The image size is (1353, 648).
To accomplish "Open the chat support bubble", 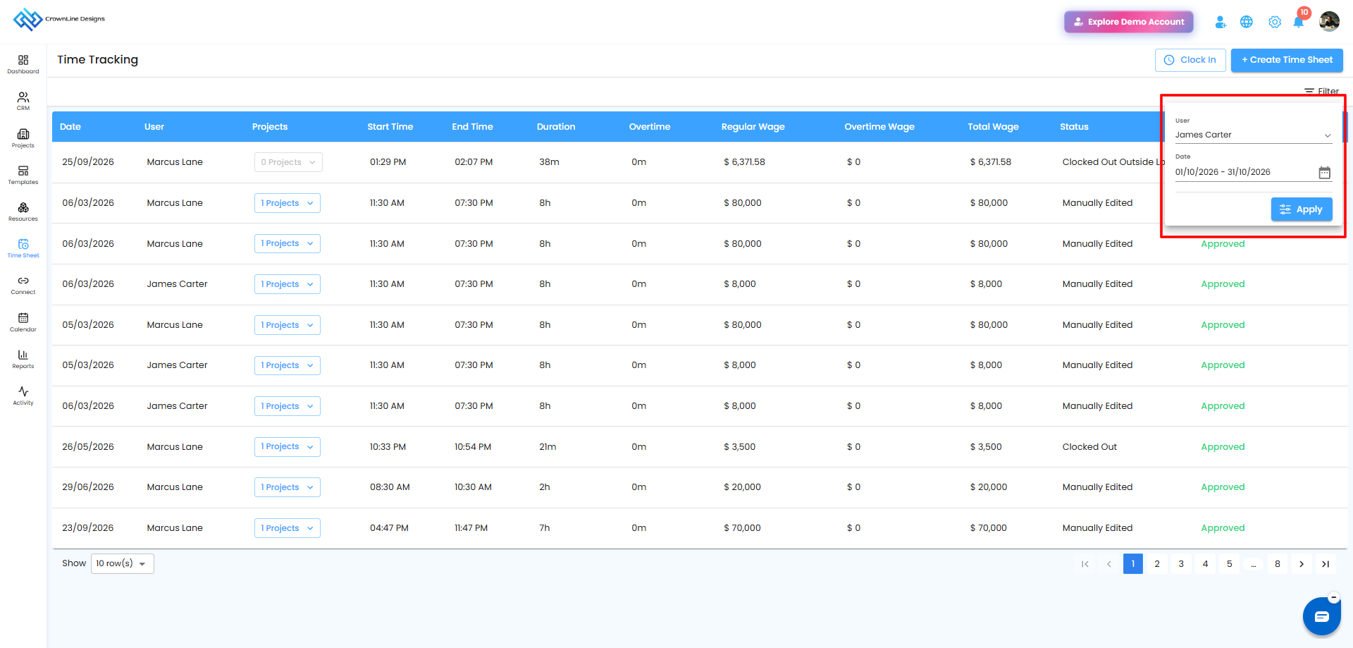I will click(x=1322, y=616).
